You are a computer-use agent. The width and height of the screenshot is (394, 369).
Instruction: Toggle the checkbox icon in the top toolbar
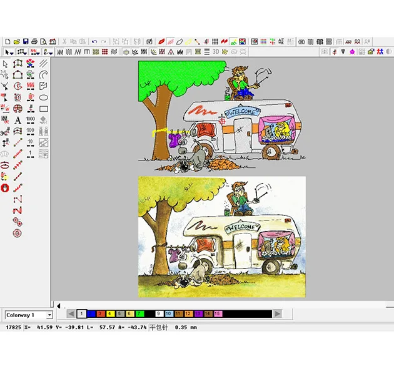tap(149, 41)
